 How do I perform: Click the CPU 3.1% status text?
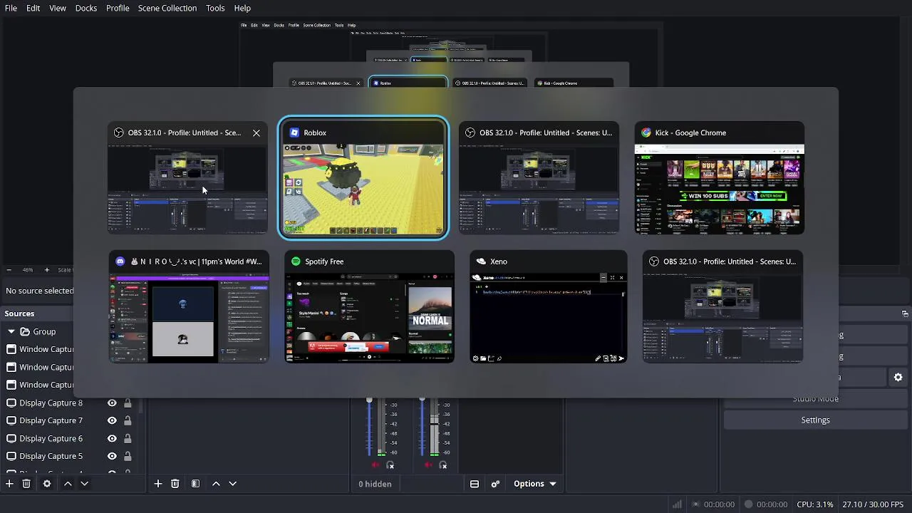[815, 504]
